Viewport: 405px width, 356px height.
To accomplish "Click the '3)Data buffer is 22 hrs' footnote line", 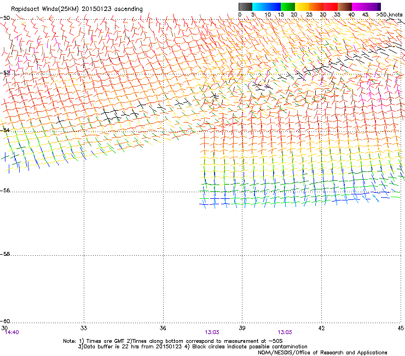I will pos(193,347).
